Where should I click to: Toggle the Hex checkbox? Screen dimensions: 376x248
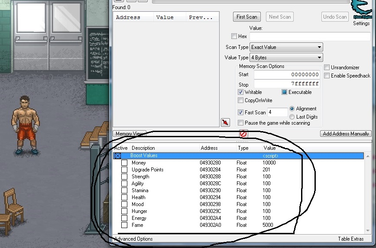click(x=234, y=36)
